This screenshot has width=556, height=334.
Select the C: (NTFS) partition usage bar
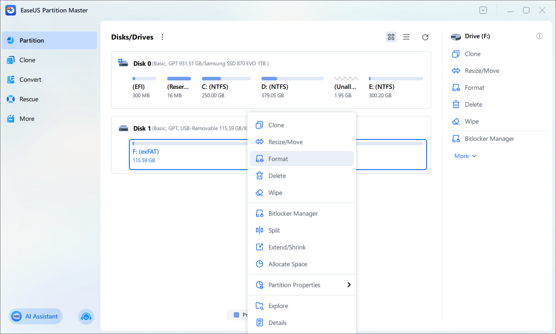(x=226, y=79)
